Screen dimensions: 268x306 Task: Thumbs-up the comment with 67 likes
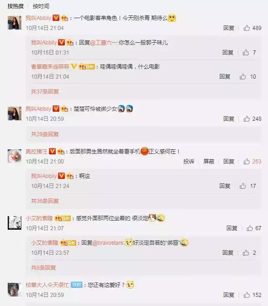pos(250,228)
